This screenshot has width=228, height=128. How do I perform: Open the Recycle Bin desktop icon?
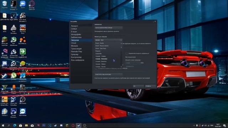pos(5,5)
